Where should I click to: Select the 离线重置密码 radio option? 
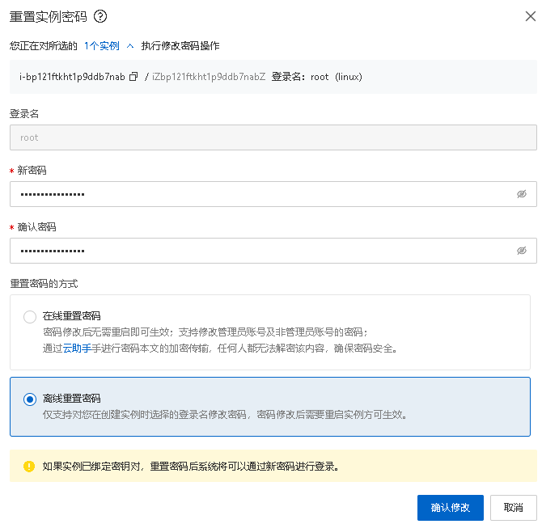click(x=30, y=399)
